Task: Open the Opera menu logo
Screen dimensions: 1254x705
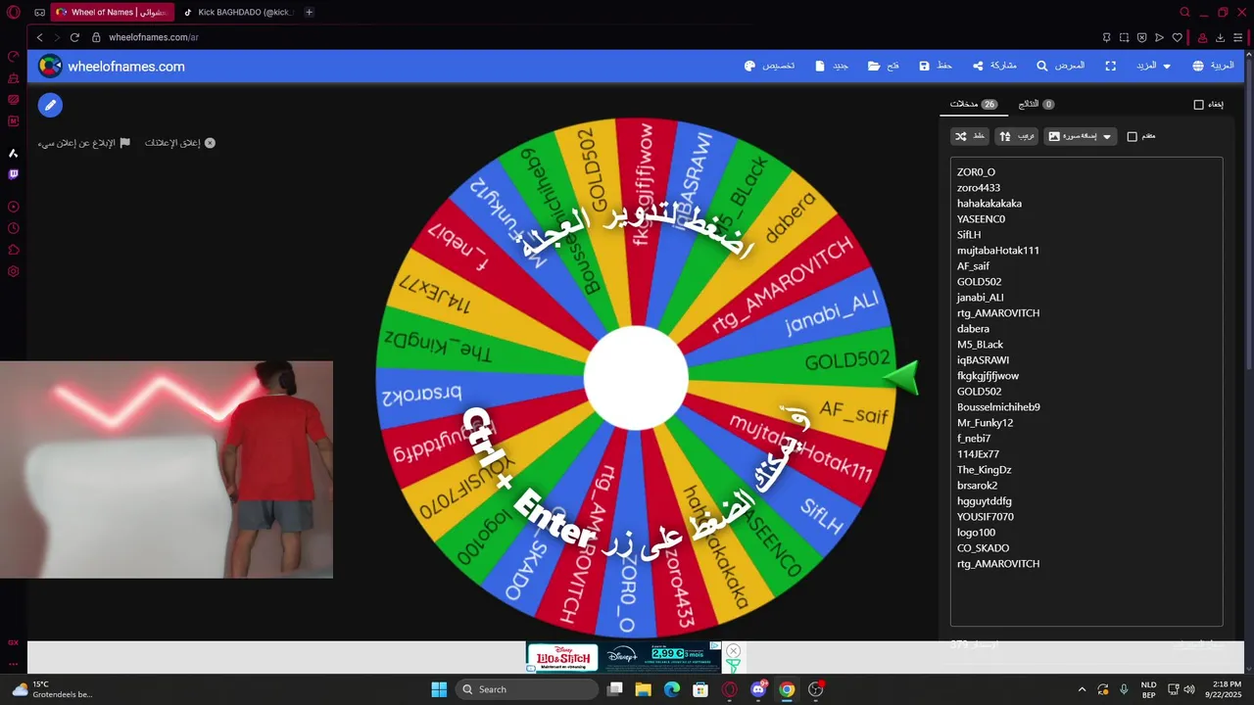Action: [13, 12]
